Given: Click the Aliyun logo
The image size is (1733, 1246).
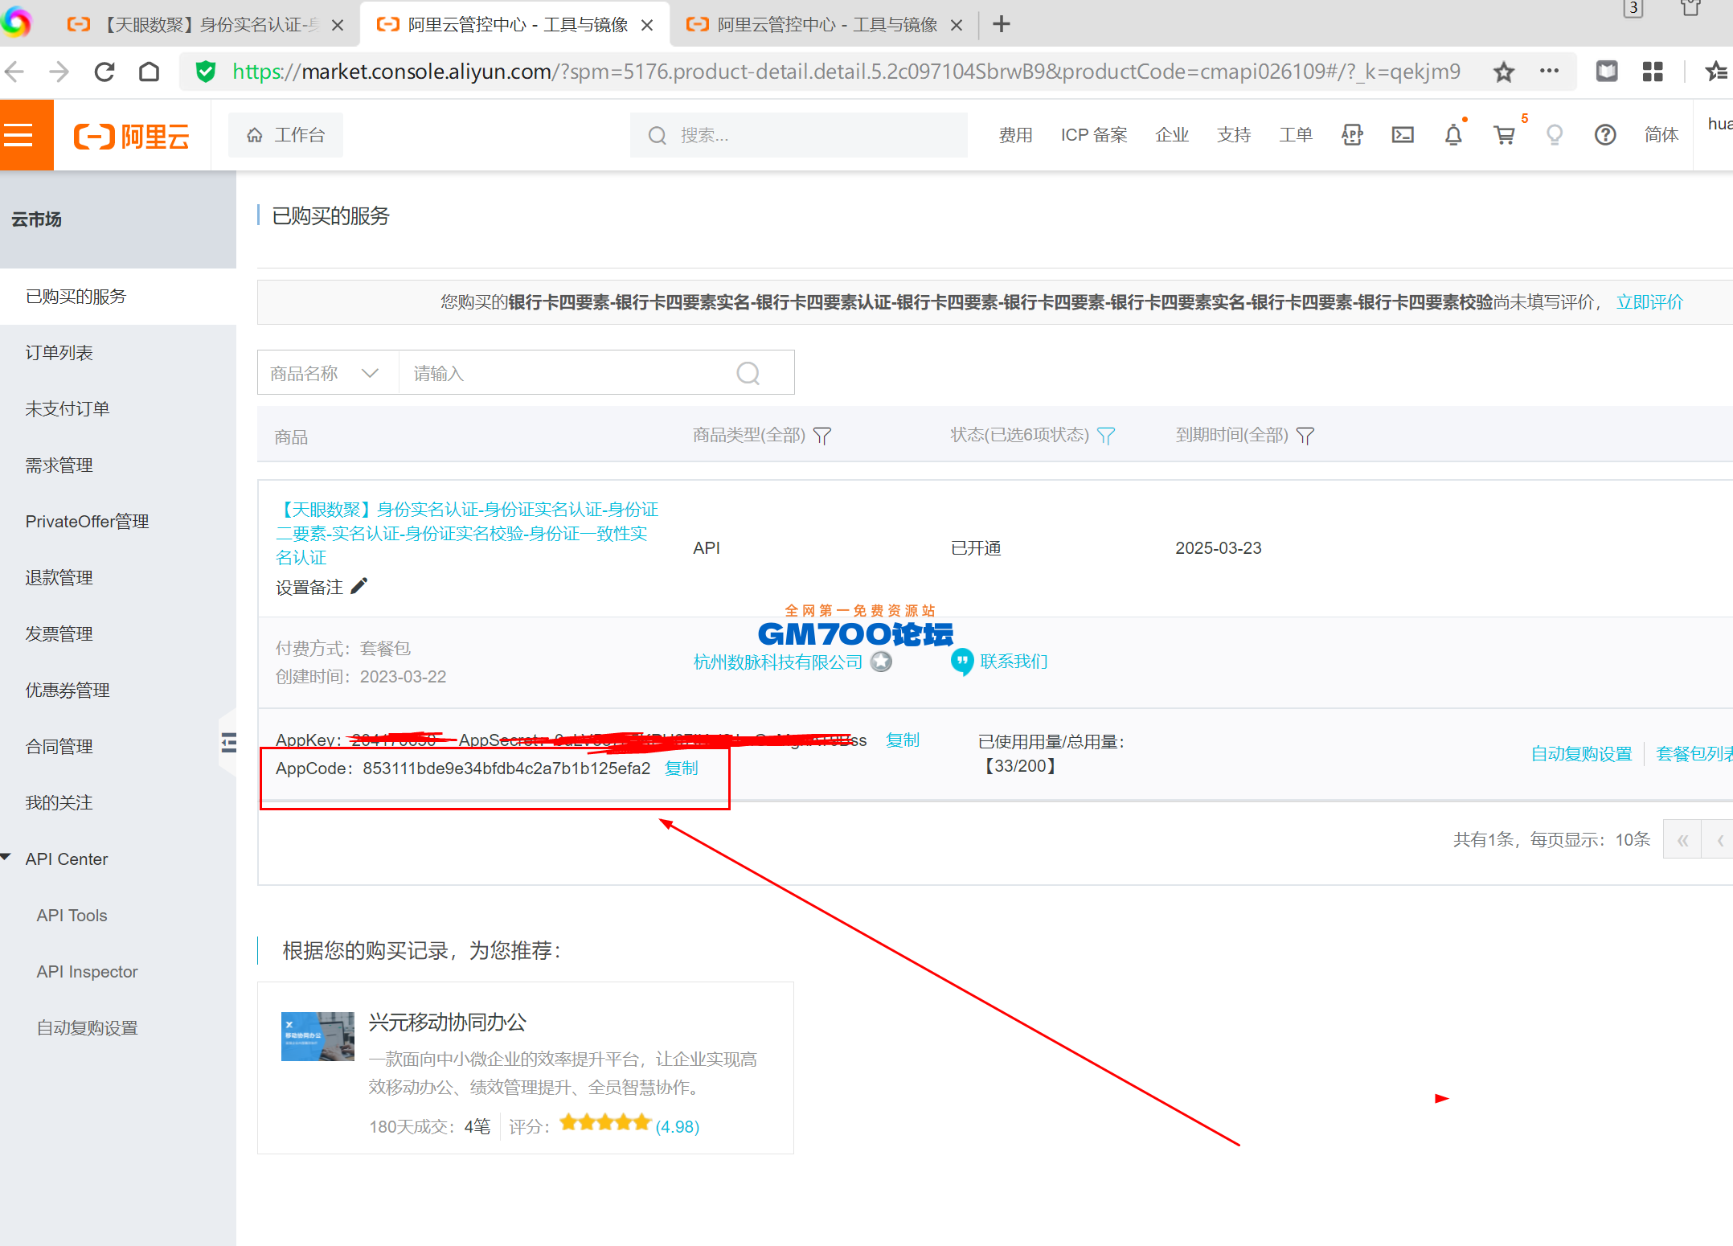Looking at the screenshot, I should 131,134.
